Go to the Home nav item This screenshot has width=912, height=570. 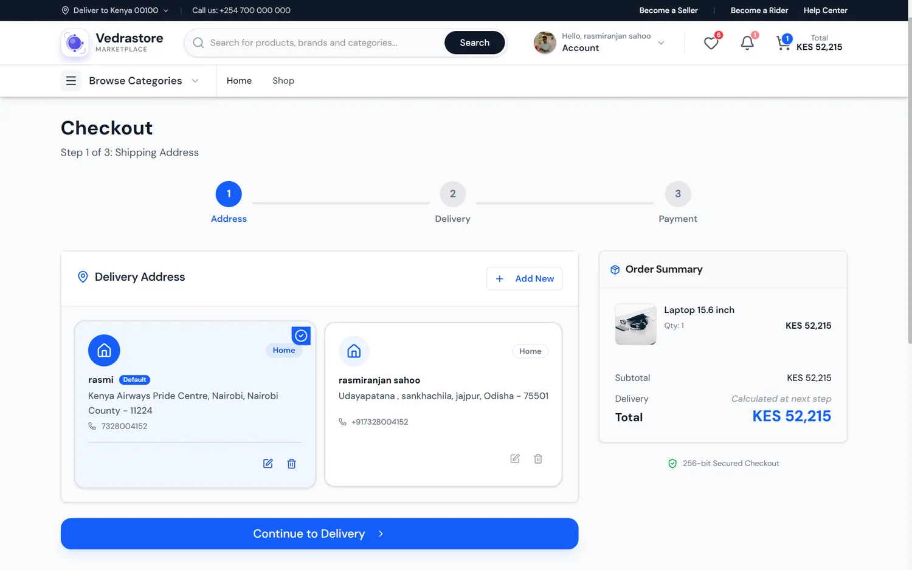(x=239, y=81)
